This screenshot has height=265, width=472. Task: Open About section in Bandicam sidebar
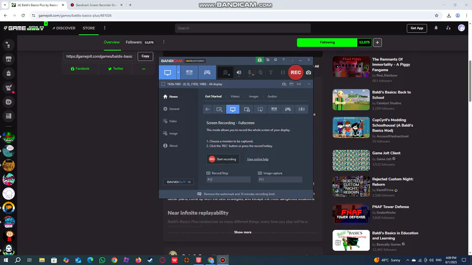point(170,146)
